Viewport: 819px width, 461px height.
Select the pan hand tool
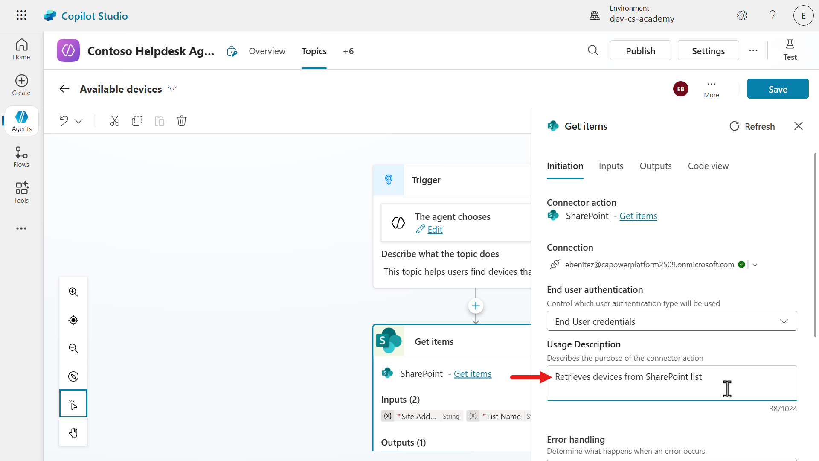[x=73, y=433]
